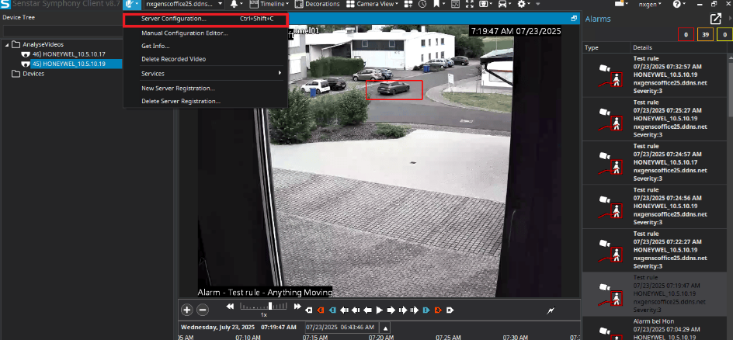Click Server Configuration menu entry
This screenshot has height=340, width=733.
pos(174,19)
